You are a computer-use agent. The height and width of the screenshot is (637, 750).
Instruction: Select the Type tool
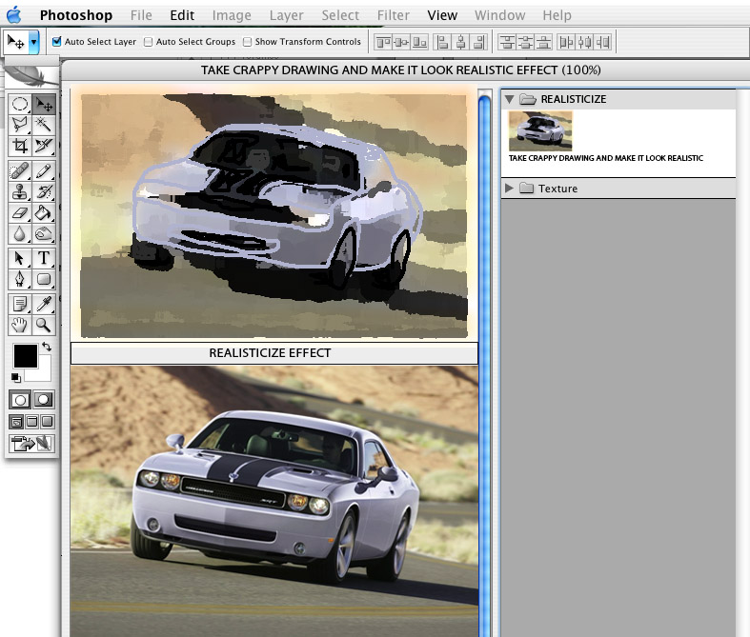pyautogui.click(x=44, y=258)
